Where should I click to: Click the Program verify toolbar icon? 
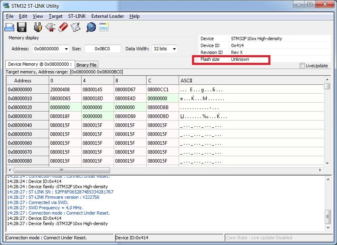[76, 27]
